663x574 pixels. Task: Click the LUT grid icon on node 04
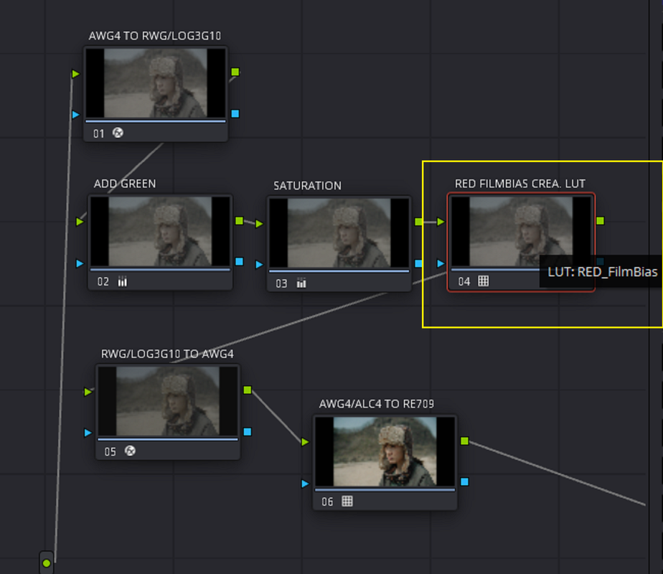[x=484, y=281]
